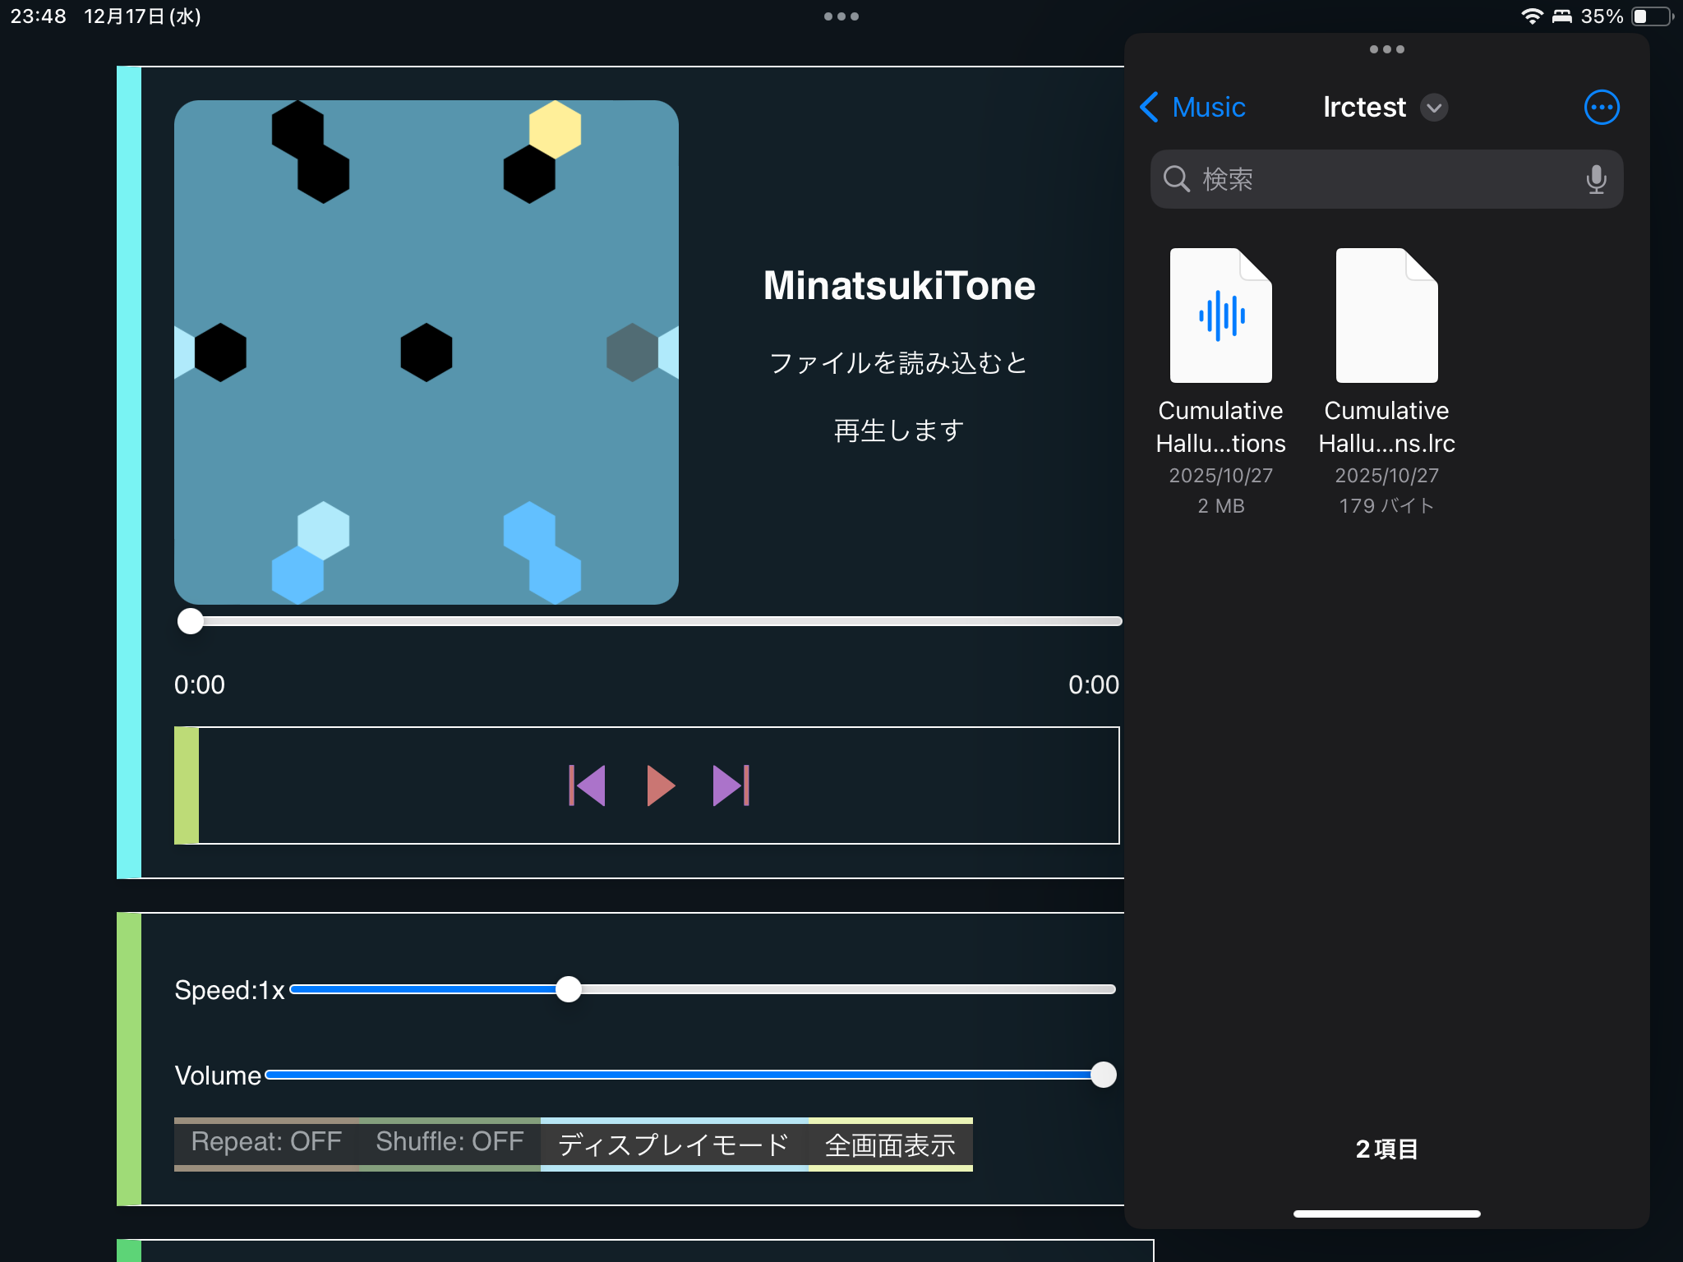Enable Shuffle playback

point(450,1142)
